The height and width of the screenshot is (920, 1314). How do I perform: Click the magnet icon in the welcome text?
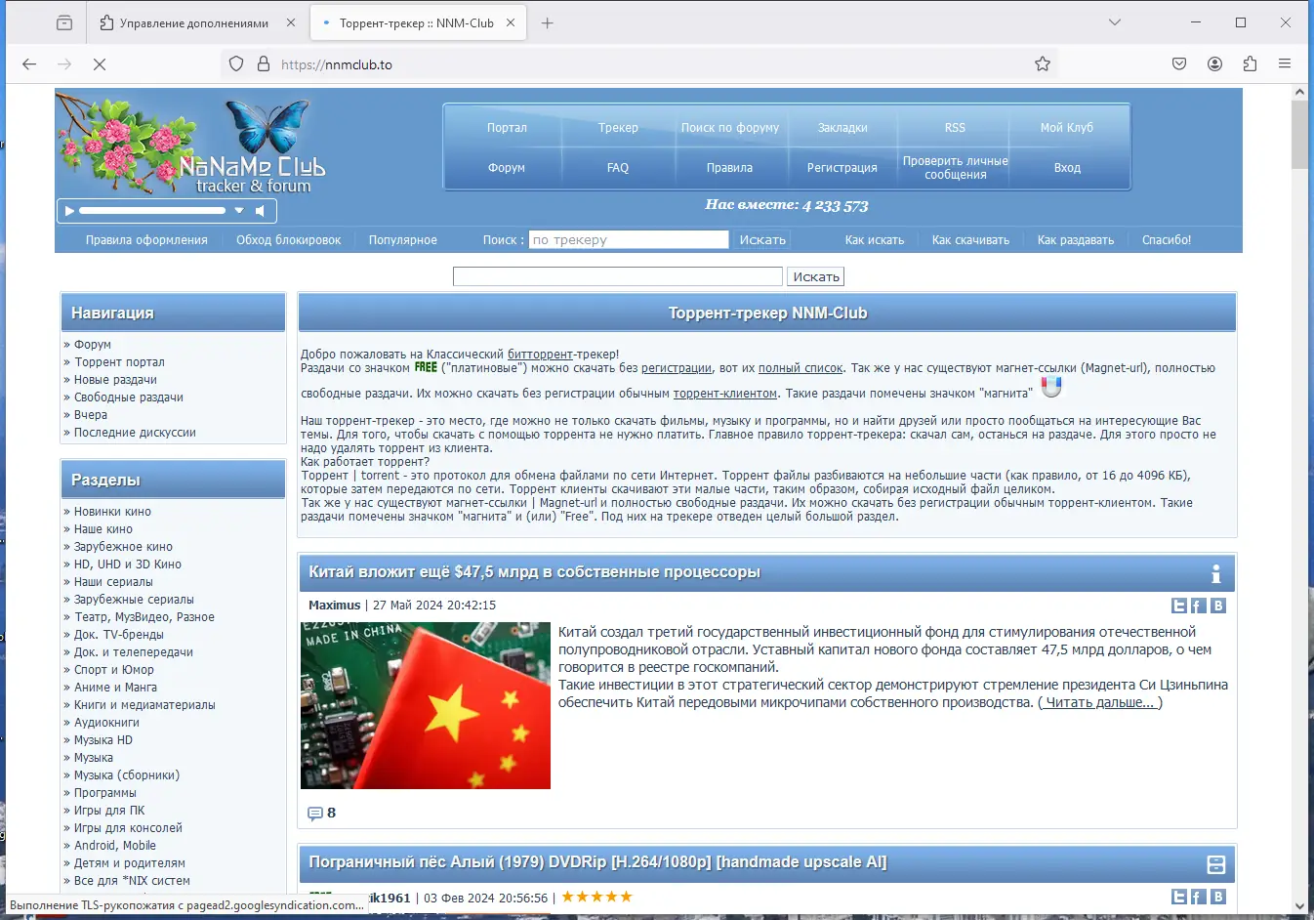pos(1051,388)
